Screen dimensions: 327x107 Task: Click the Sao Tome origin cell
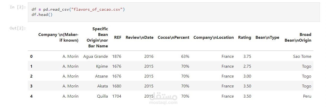(x=302, y=56)
